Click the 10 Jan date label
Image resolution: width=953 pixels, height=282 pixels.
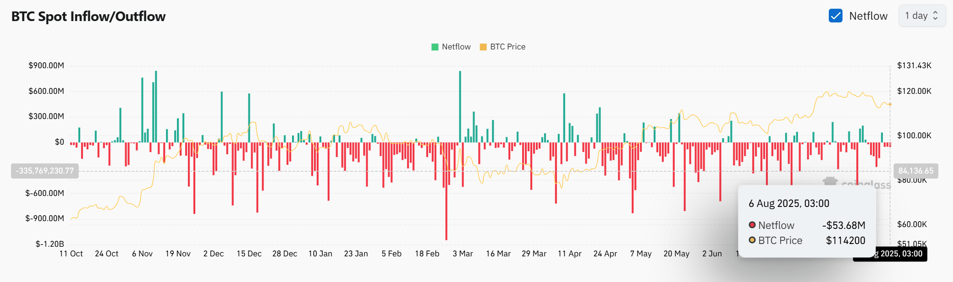point(320,254)
